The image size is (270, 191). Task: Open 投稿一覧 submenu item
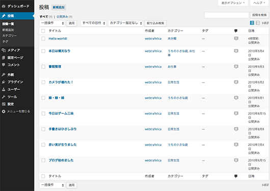click(8, 24)
